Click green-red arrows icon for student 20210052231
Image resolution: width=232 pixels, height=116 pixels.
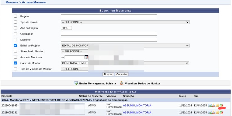(x=221, y=113)
